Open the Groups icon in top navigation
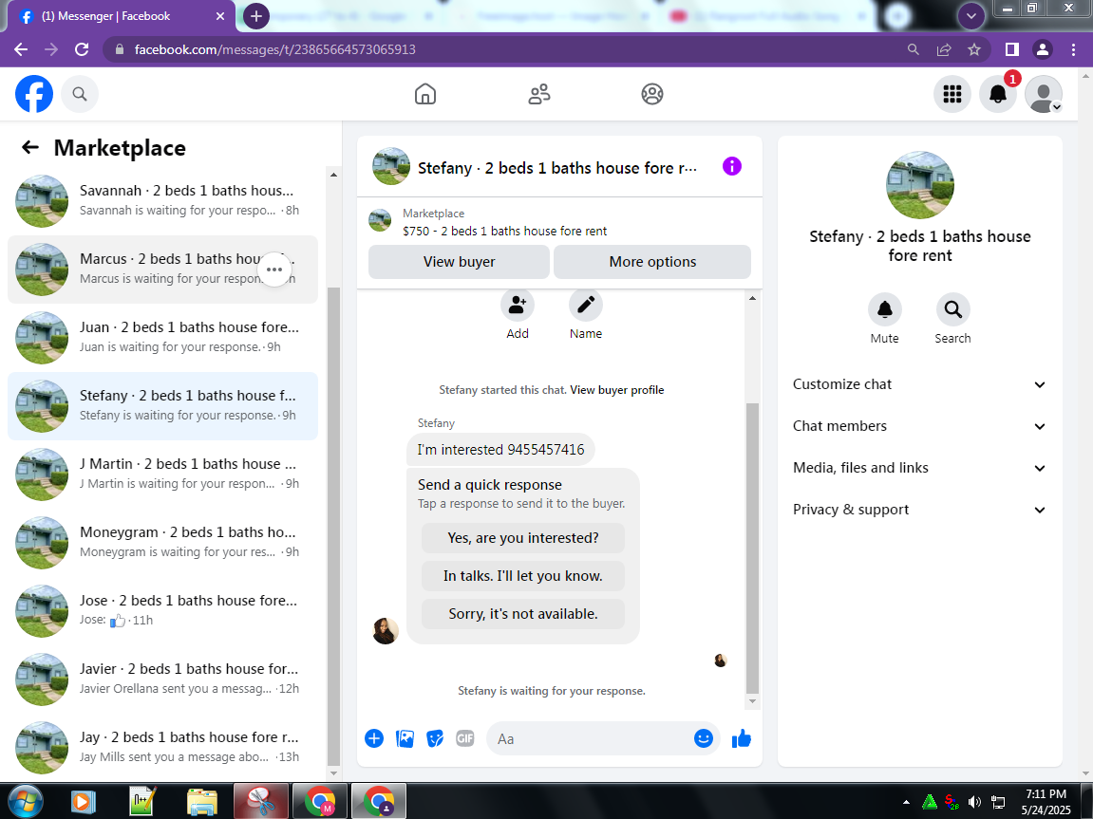 click(x=652, y=94)
